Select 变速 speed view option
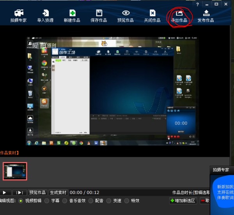 (114, 201)
